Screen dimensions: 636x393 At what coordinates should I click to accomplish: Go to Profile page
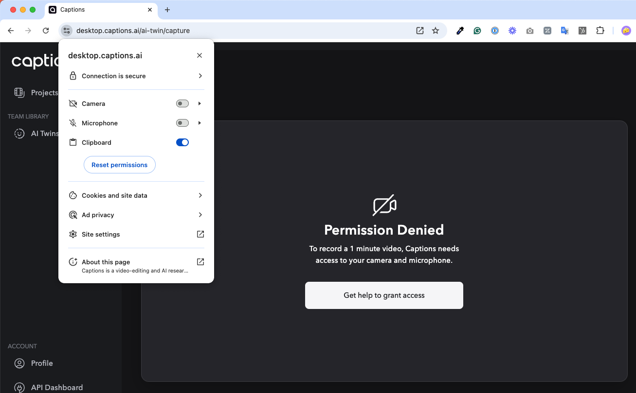tap(42, 363)
